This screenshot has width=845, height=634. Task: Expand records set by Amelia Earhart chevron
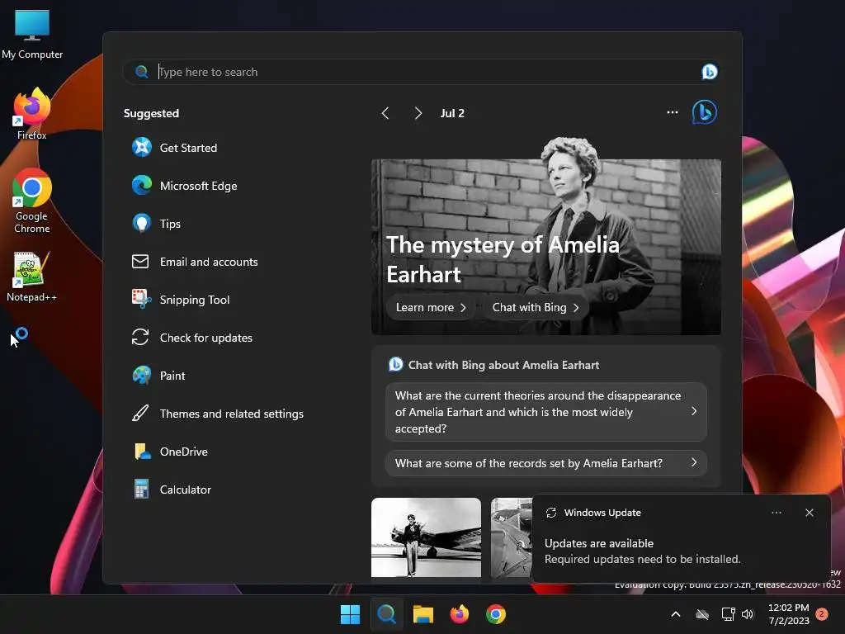(x=693, y=462)
